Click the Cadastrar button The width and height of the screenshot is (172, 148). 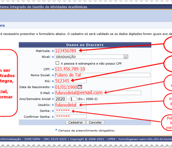click(75, 122)
